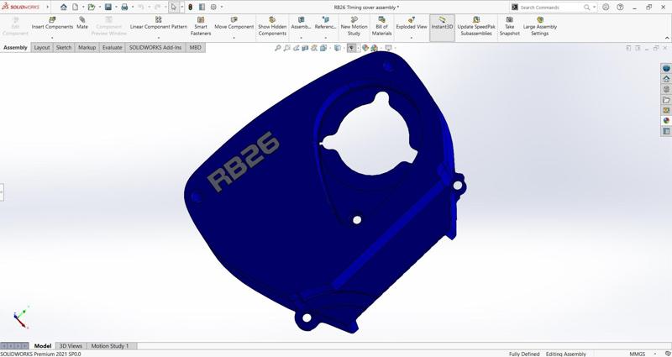Click Zoom to Fit magnifier icon
Viewport: 672px width, 357px height.
pos(278,48)
